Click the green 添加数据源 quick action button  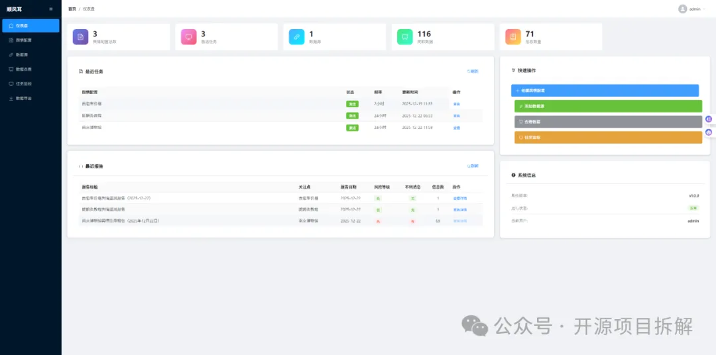(608, 107)
